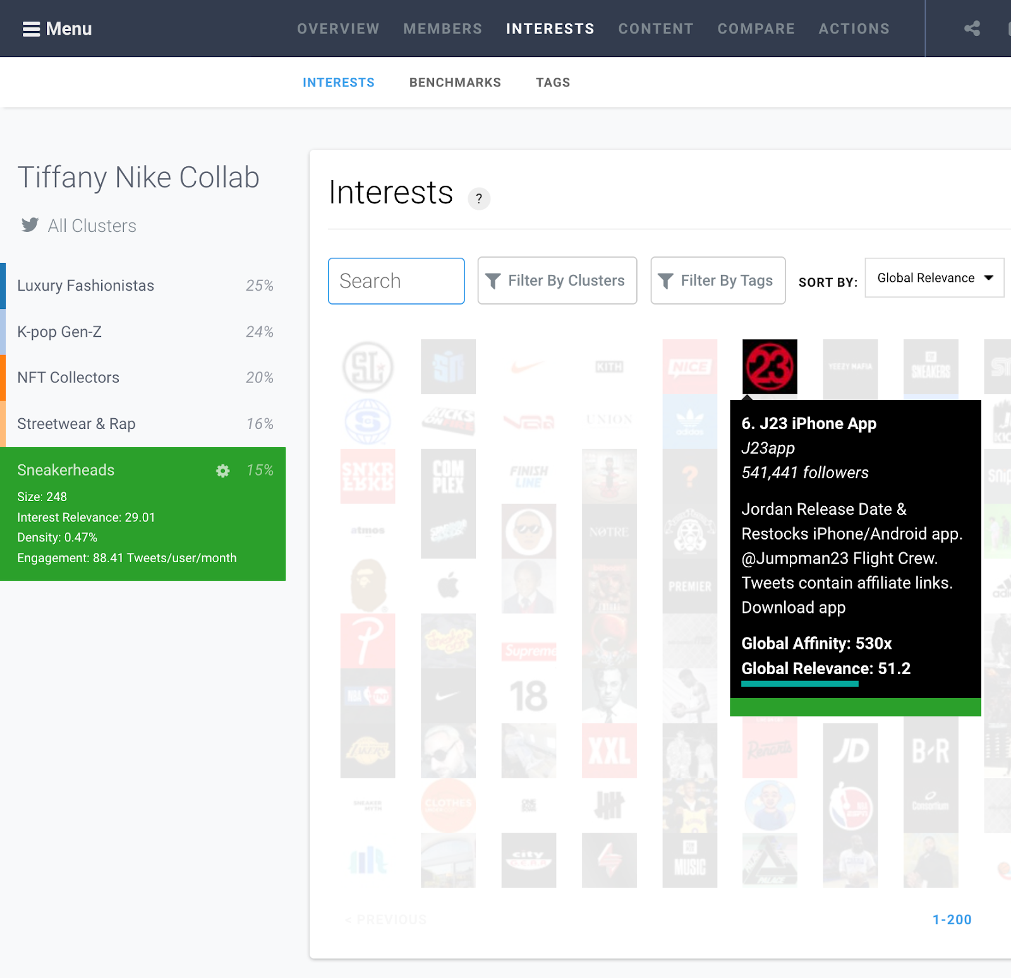Open the Global Relevance sort dropdown

(x=935, y=278)
